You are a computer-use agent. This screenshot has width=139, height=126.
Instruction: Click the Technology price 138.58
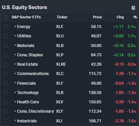[95, 93]
